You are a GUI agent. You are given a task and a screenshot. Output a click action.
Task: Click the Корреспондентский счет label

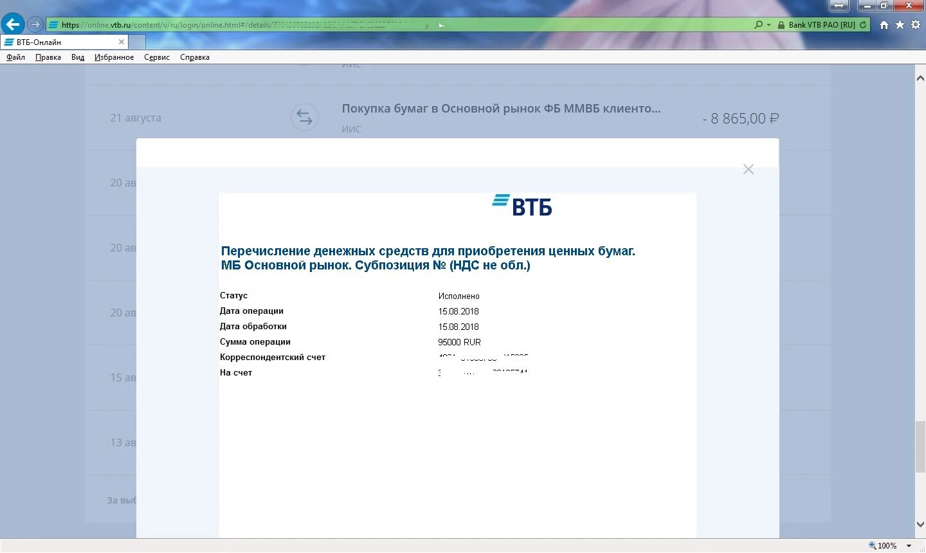click(x=273, y=357)
